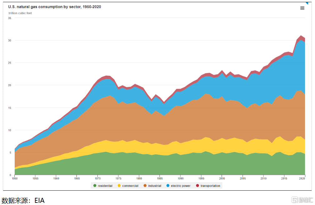Toggle the residential series legend label
The image size is (315, 205).
click(105, 186)
